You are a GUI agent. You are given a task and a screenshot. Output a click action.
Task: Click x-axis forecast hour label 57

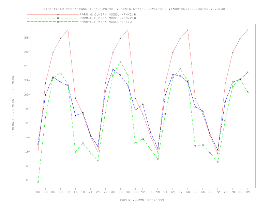coord(180,192)
